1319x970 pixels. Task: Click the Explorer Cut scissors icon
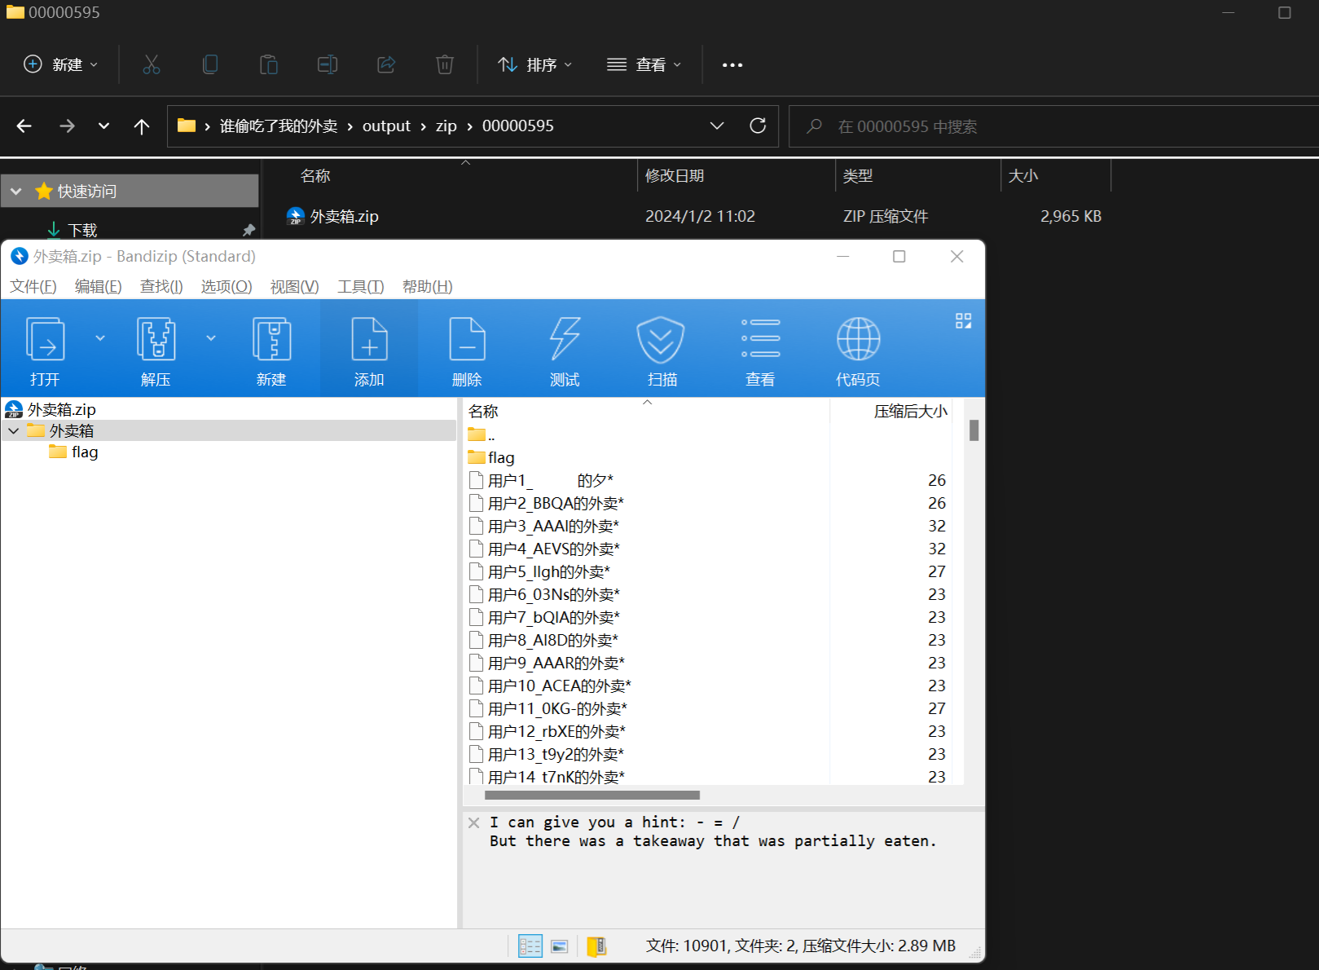[152, 64]
